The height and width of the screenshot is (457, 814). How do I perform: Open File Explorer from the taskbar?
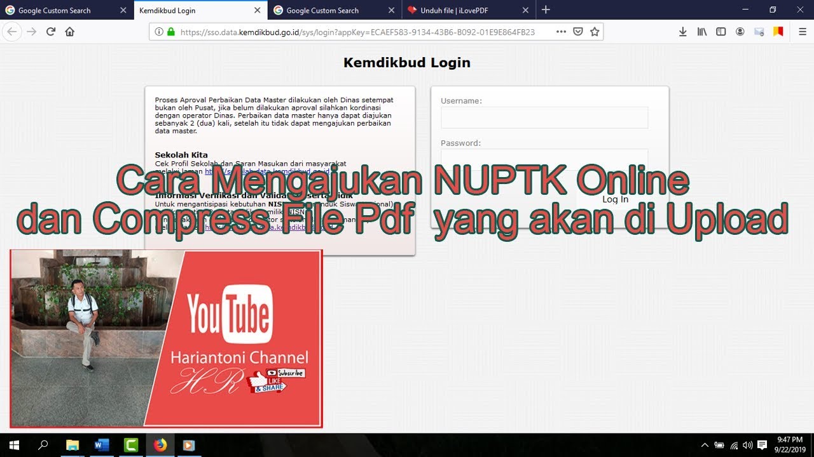click(72, 445)
